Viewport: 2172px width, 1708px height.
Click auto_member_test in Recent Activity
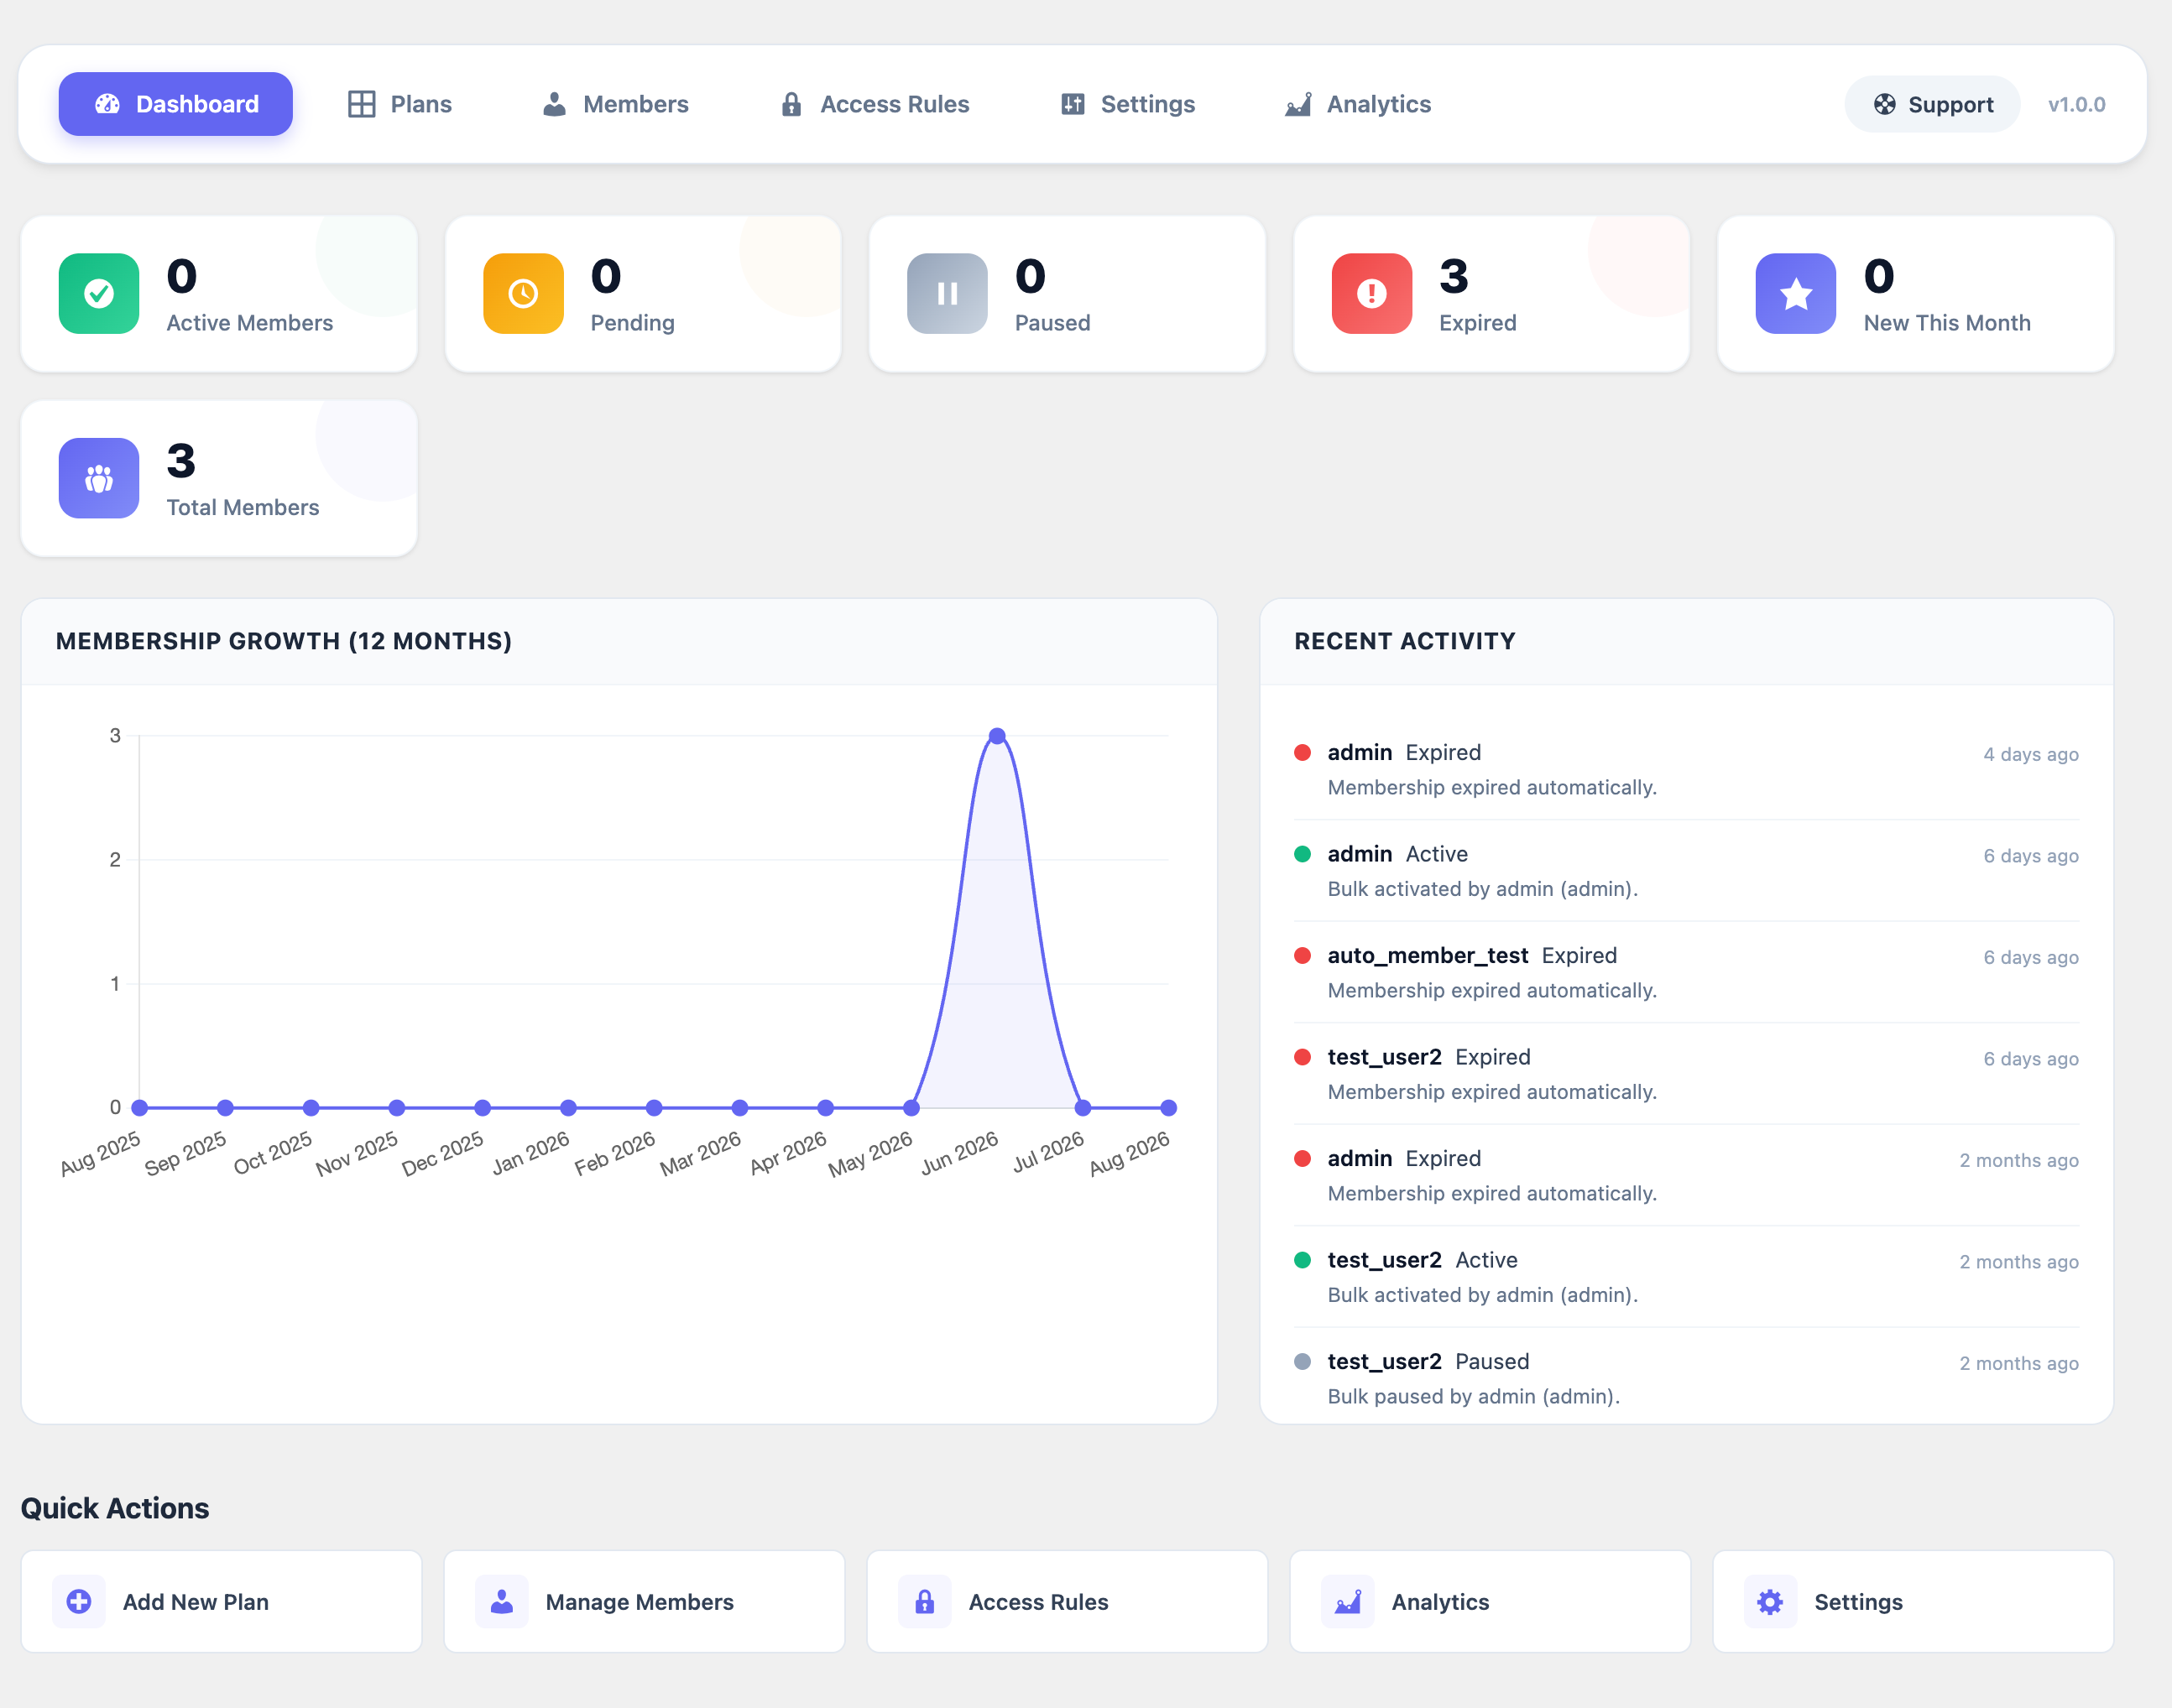[x=1427, y=955]
